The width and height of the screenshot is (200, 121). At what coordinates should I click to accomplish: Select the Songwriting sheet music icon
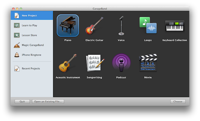(x=95, y=63)
